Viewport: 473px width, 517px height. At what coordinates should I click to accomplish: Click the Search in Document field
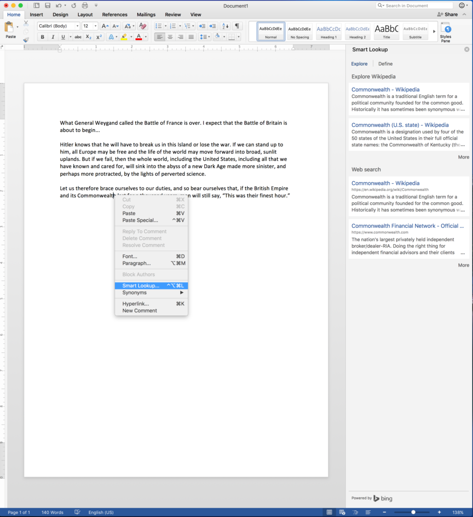414,6
